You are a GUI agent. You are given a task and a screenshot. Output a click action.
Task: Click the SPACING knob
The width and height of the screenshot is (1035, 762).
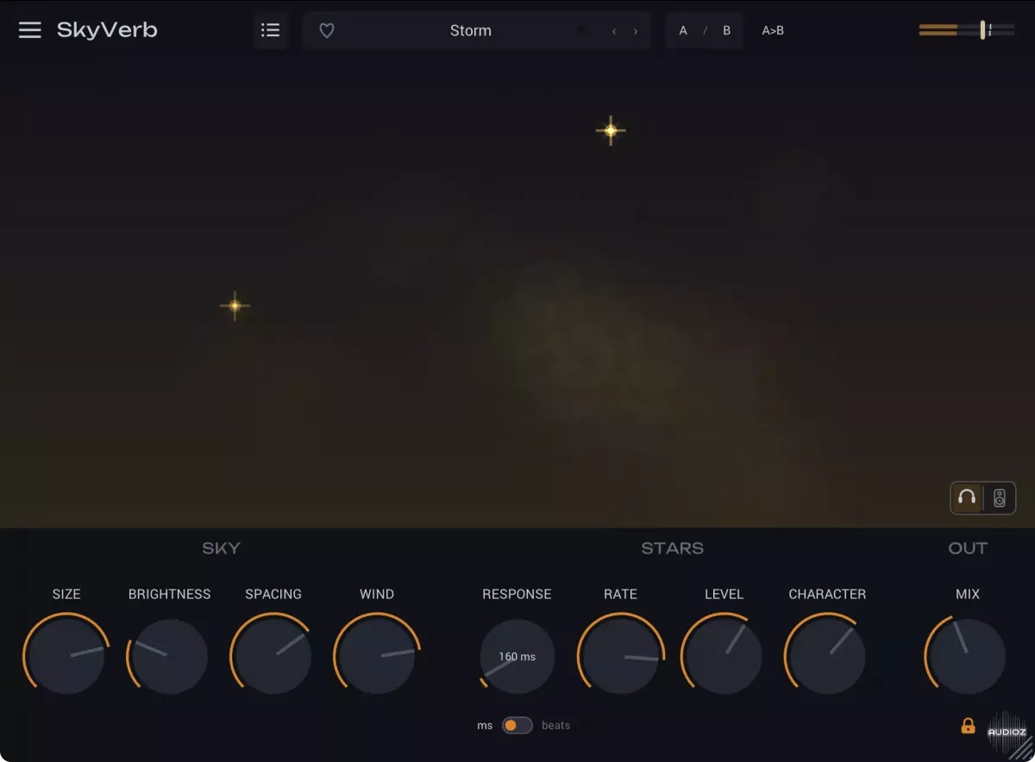[273, 656]
